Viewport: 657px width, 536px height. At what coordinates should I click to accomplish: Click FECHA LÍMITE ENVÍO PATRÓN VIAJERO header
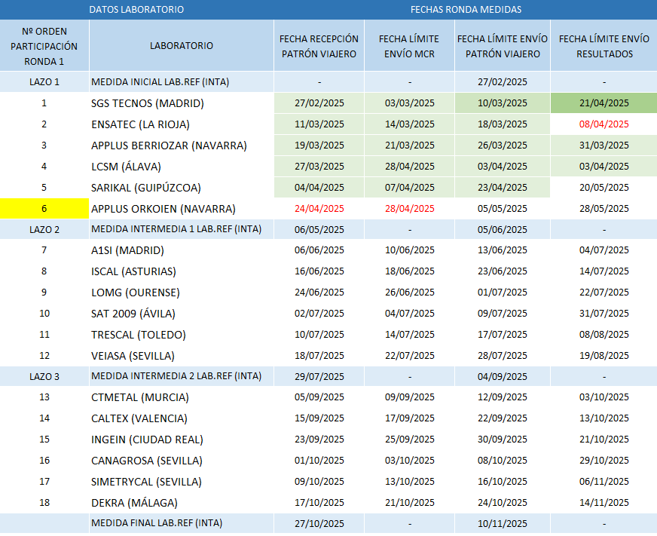pyautogui.click(x=503, y=46)
